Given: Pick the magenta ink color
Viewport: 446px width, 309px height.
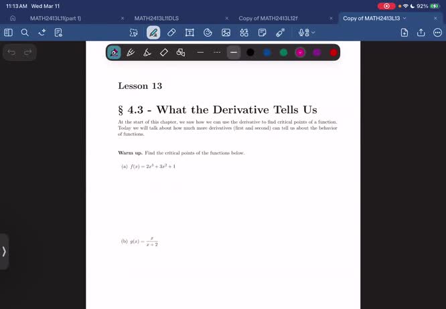Looking at the screenshot, I should click(x=300, y=53).
